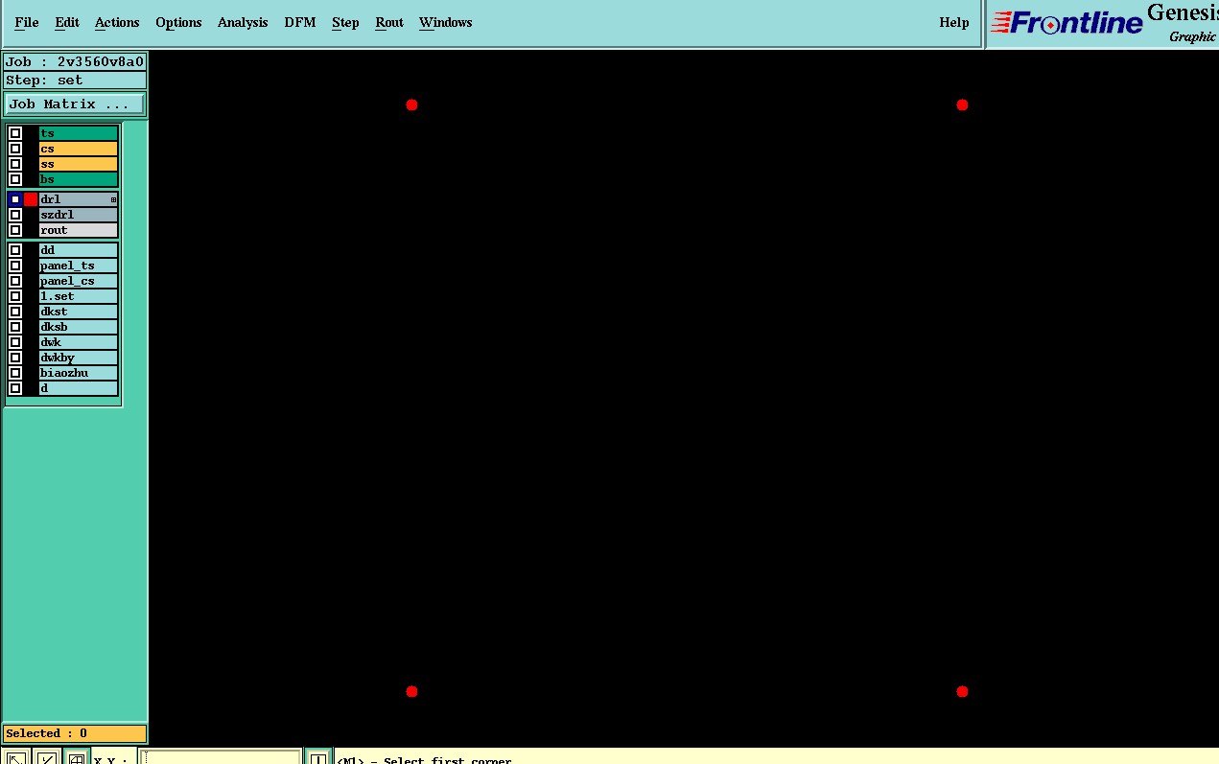Toggle display checkbox for dd layer
Screen dimensions: 1219x764
(x=15, y=250)
